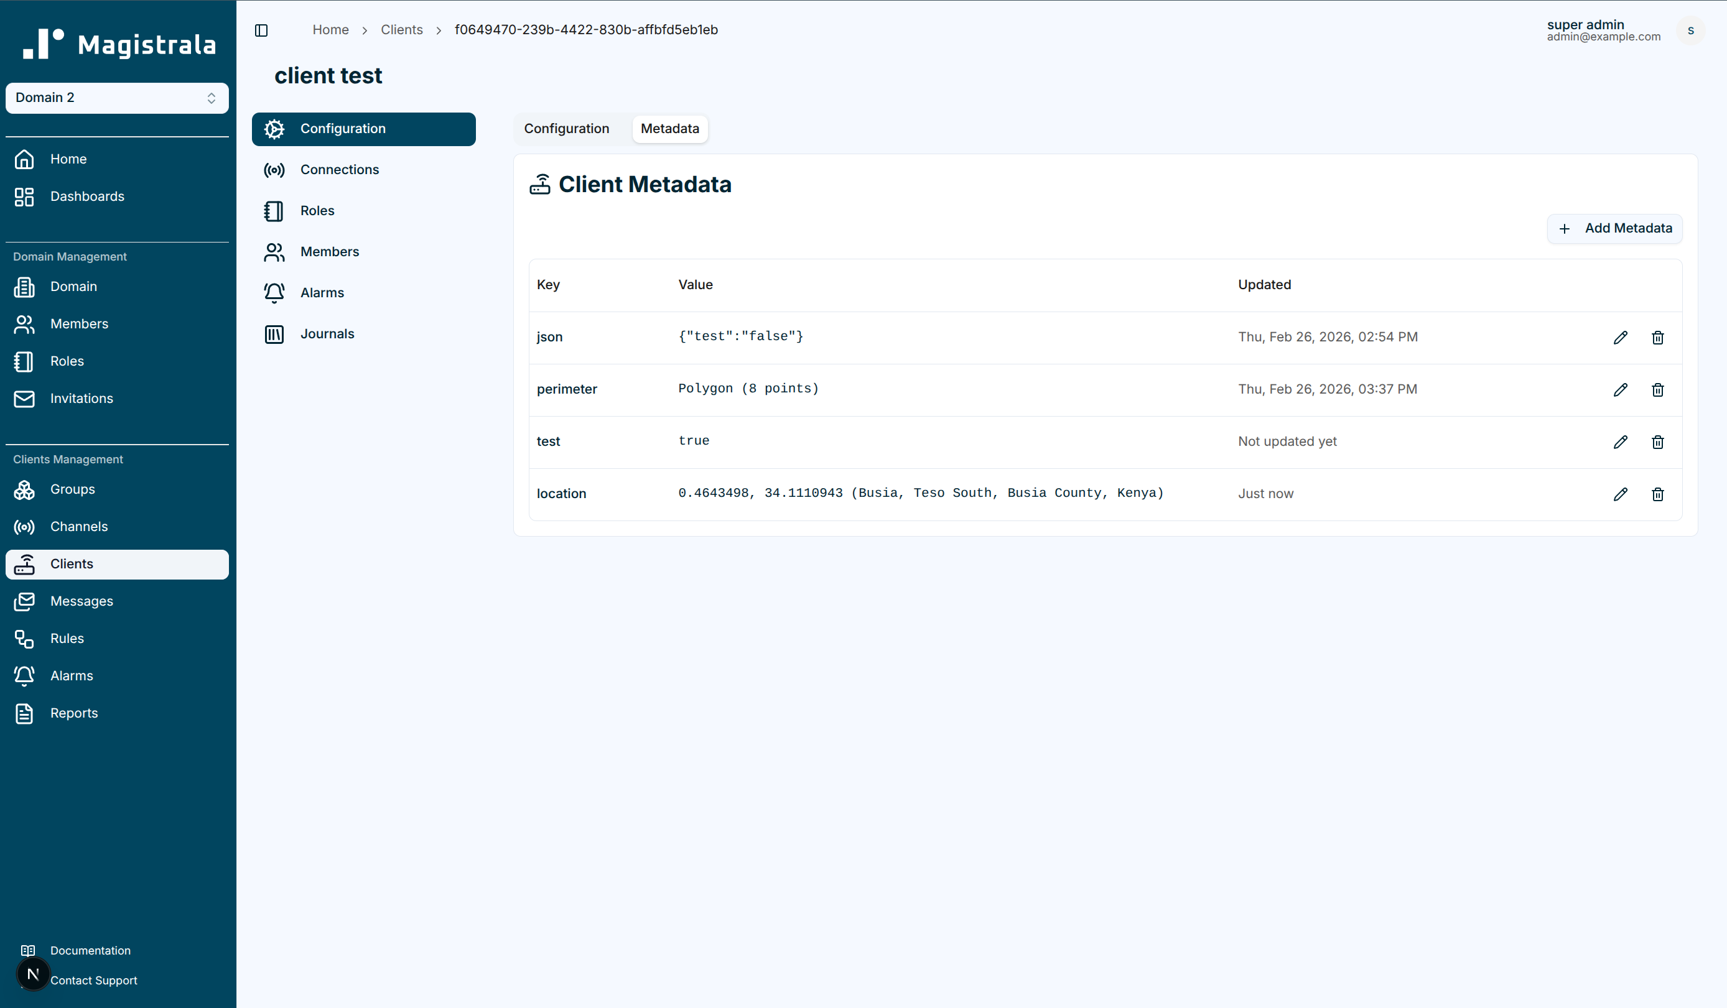Click the Home breadcrumb link

(x=330, y=30)
